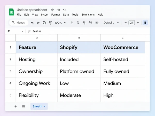Viewport: 155px width, 116px height.
Task: Open Sheet1 tab options arrow
Action: tap(45, 106)
